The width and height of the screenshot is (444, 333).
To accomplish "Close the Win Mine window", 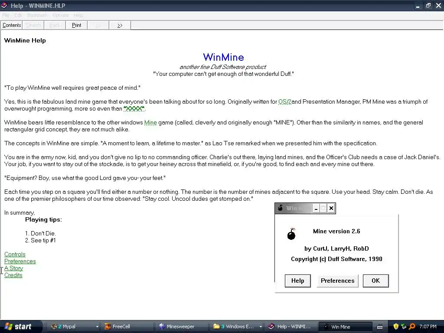I will (331, 209).
